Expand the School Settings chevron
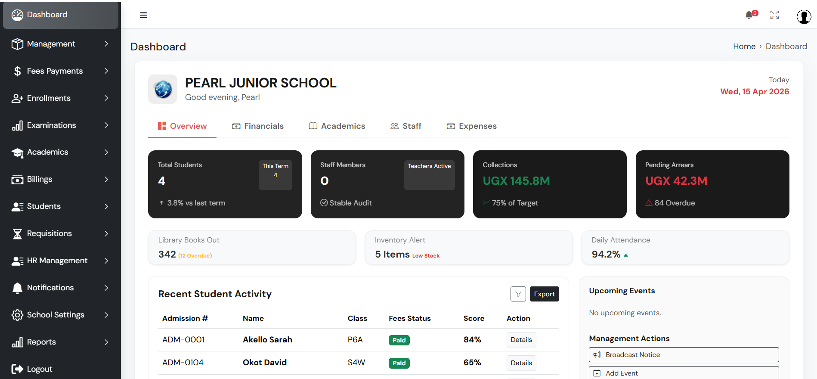Image resolution: width=817 pixels, height=379 pixels. coord(106,315)
